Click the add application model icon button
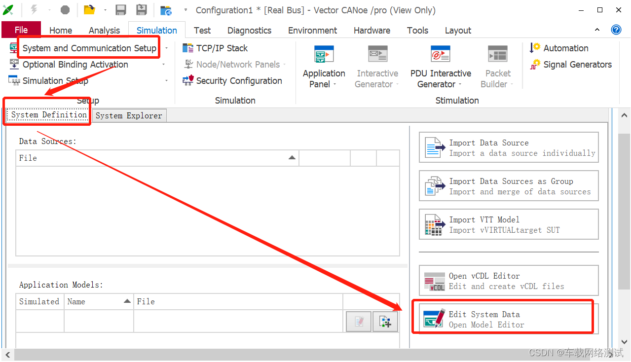The width and height of the screenshot is (631, 362). tap(385, 322)
